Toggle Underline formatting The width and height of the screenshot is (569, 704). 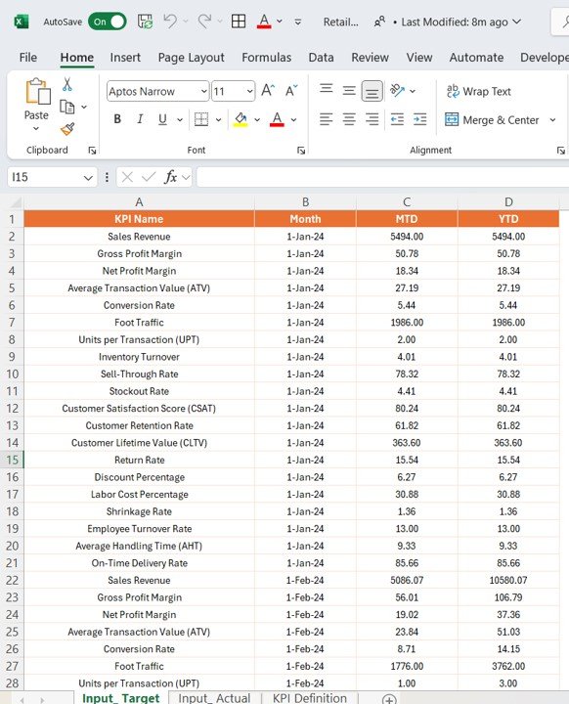162,119
